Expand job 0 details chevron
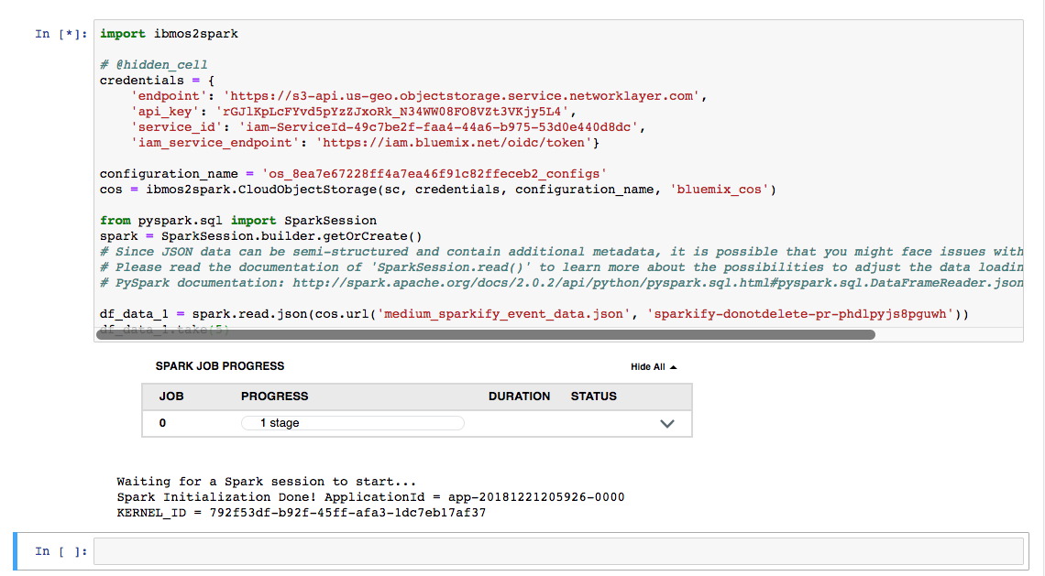Image resolution: width=1045 pixels, height=576 pixels. pos(667,423)
